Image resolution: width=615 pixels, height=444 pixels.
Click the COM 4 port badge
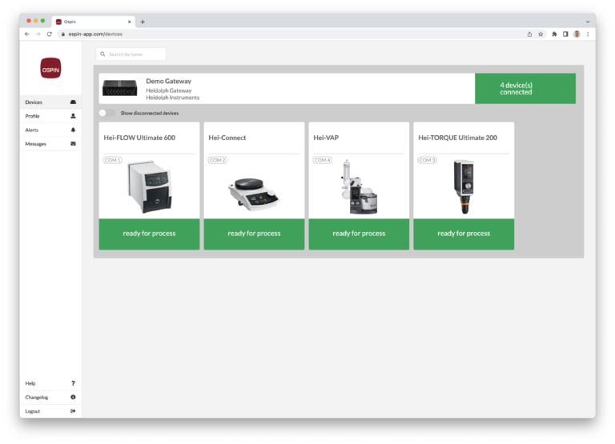click(323, 160)
